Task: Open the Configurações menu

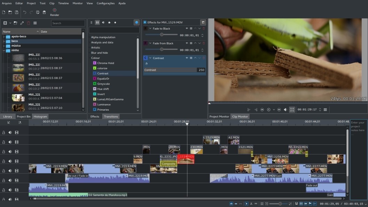Action: (105, 3)
